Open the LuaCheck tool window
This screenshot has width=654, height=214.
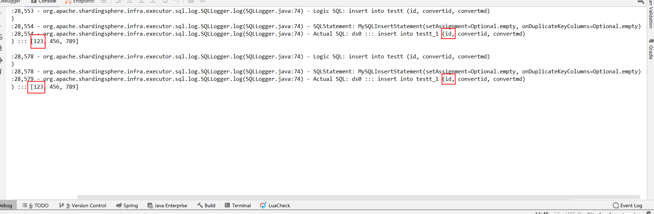click(x=275, y=205)
